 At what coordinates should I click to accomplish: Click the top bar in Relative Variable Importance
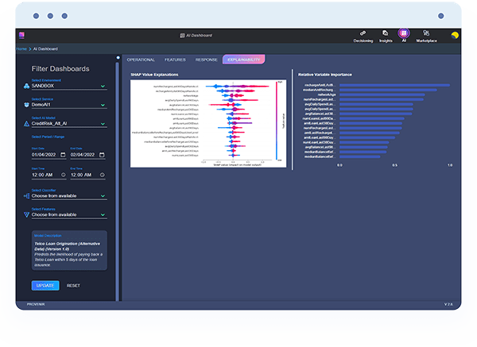click(394, 85)
